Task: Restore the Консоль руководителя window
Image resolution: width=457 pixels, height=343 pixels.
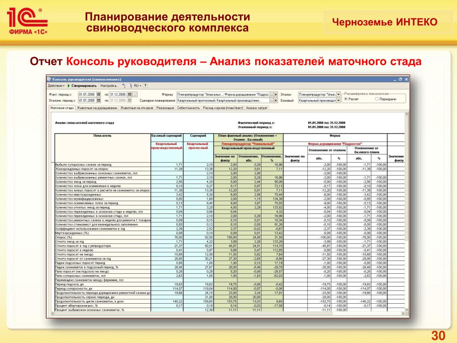Action: point(400,79)
